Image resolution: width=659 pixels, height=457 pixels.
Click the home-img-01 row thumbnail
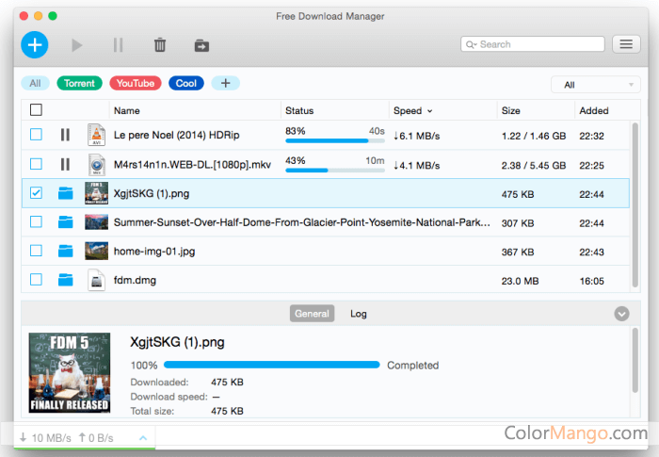96,251
